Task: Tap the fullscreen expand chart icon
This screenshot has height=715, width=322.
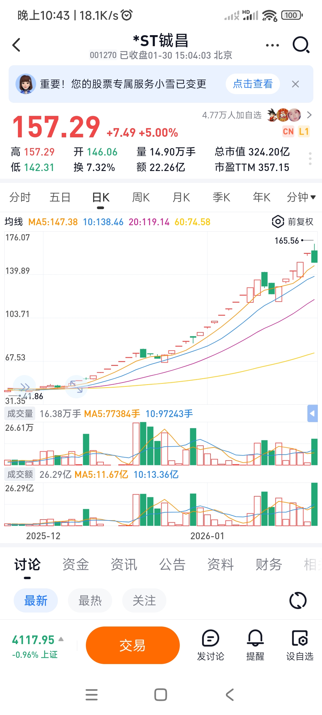Action: [76, 386]
